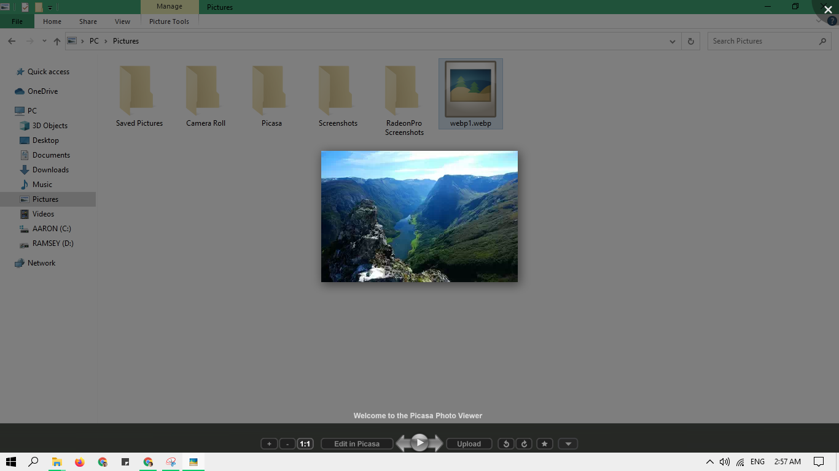Rotate photo counter-clockwise
The width and height of the screenshot is (839, 471).
tap(506, 444)
